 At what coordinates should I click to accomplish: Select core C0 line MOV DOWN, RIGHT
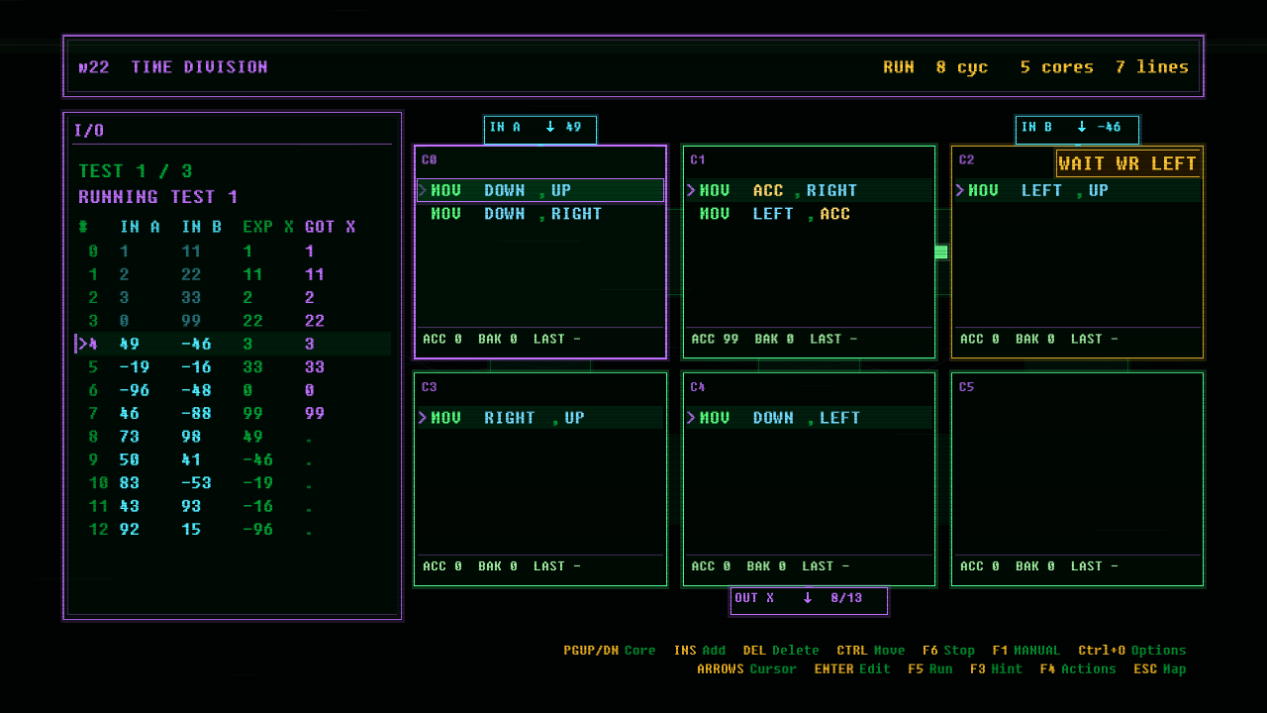[x=540, y=214]
